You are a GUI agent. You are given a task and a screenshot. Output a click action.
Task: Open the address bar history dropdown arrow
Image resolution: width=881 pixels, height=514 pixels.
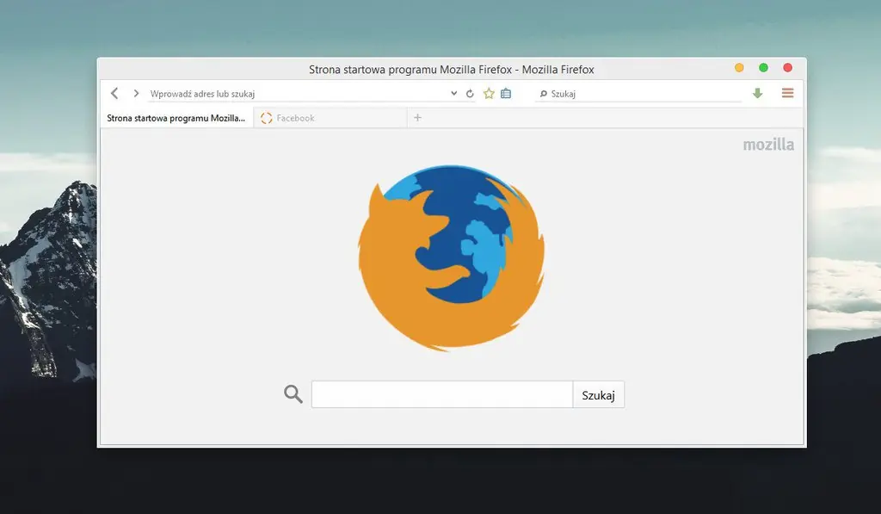(454, 93)
